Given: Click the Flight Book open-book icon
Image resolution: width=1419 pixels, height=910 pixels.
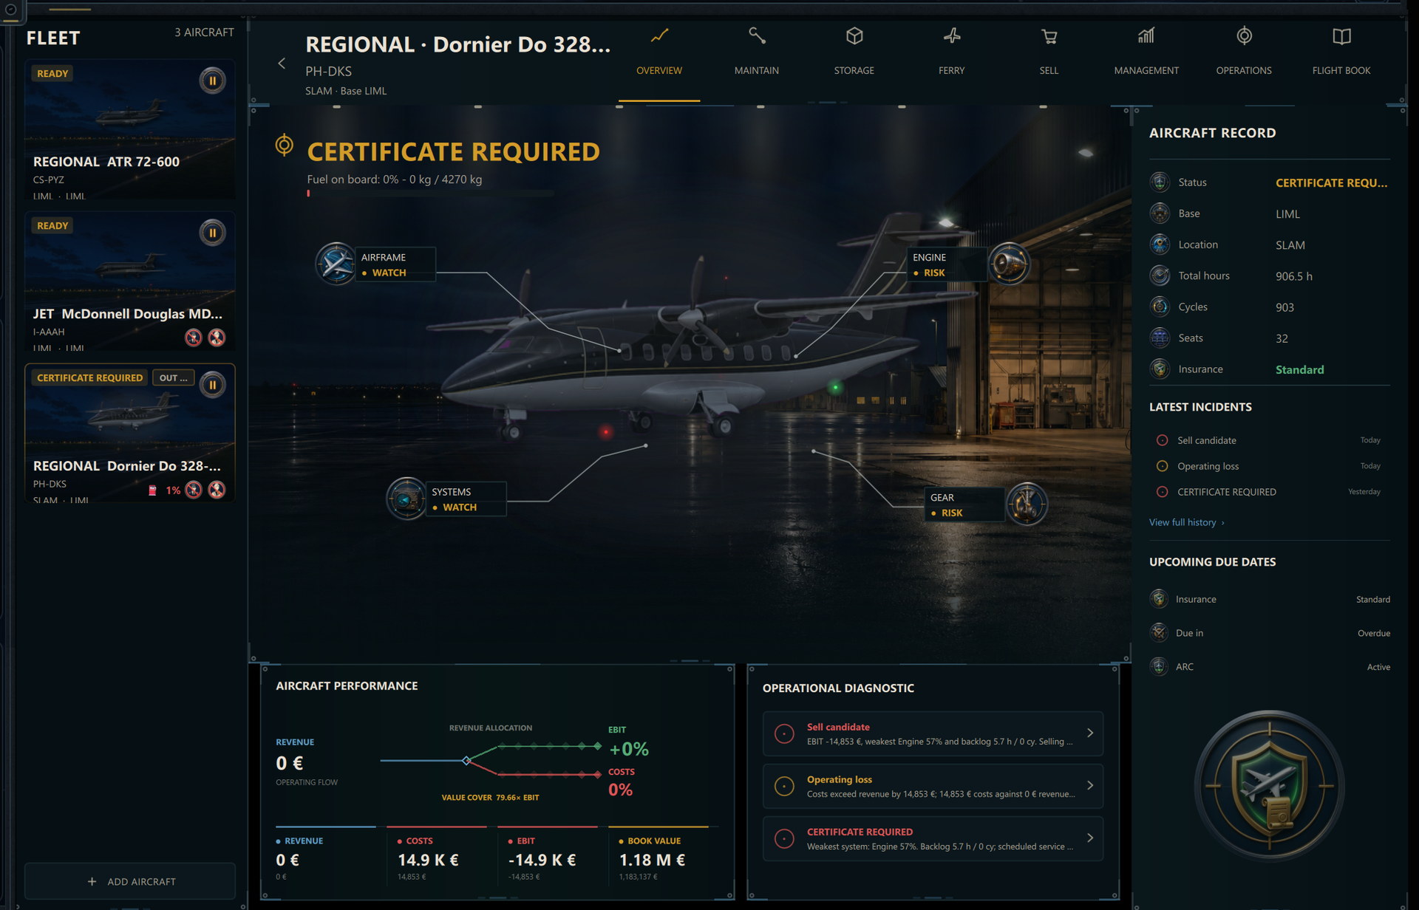Looking at the screenshot, I should 1341,36.
